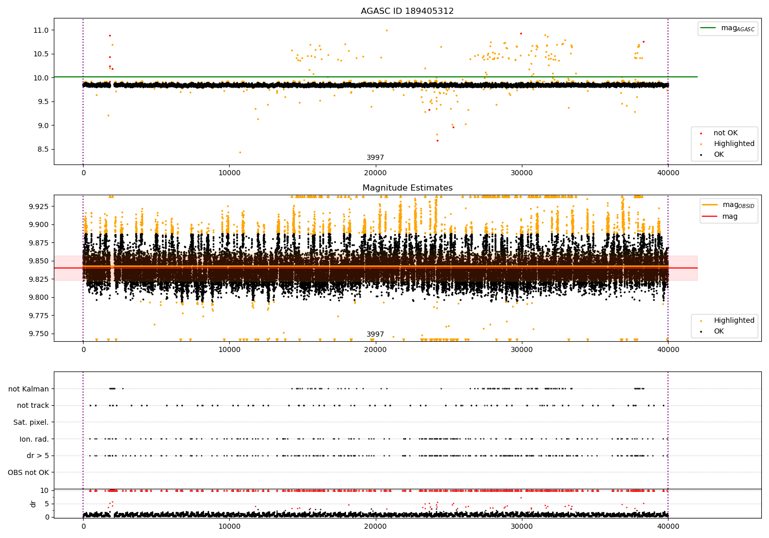Click the 'dr' axis label at bottom left
Viewport: 769px width, 538px height.
click(x=33, y=504)
